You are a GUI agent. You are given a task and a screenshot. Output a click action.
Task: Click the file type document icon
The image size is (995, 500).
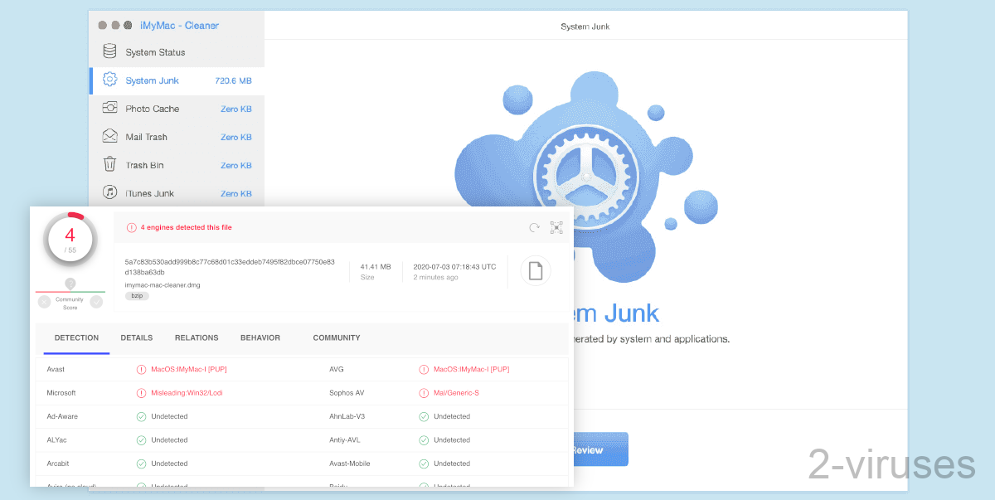tap(536, 271)
